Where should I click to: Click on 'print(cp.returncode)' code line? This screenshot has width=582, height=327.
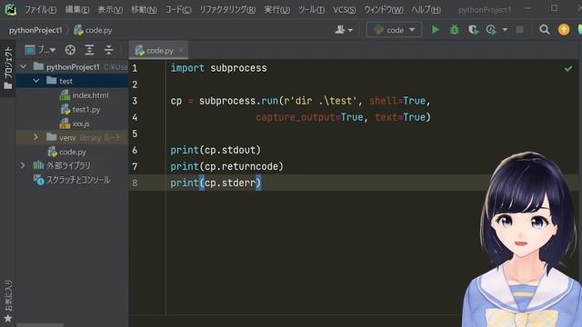click(x=226, y=166)
